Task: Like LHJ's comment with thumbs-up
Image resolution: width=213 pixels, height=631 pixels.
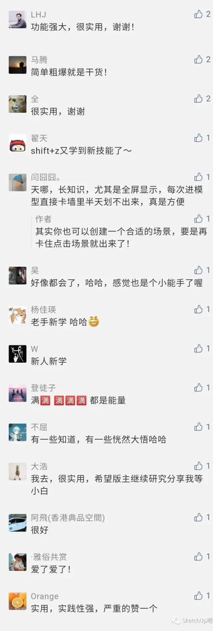Action: [198, 14]
